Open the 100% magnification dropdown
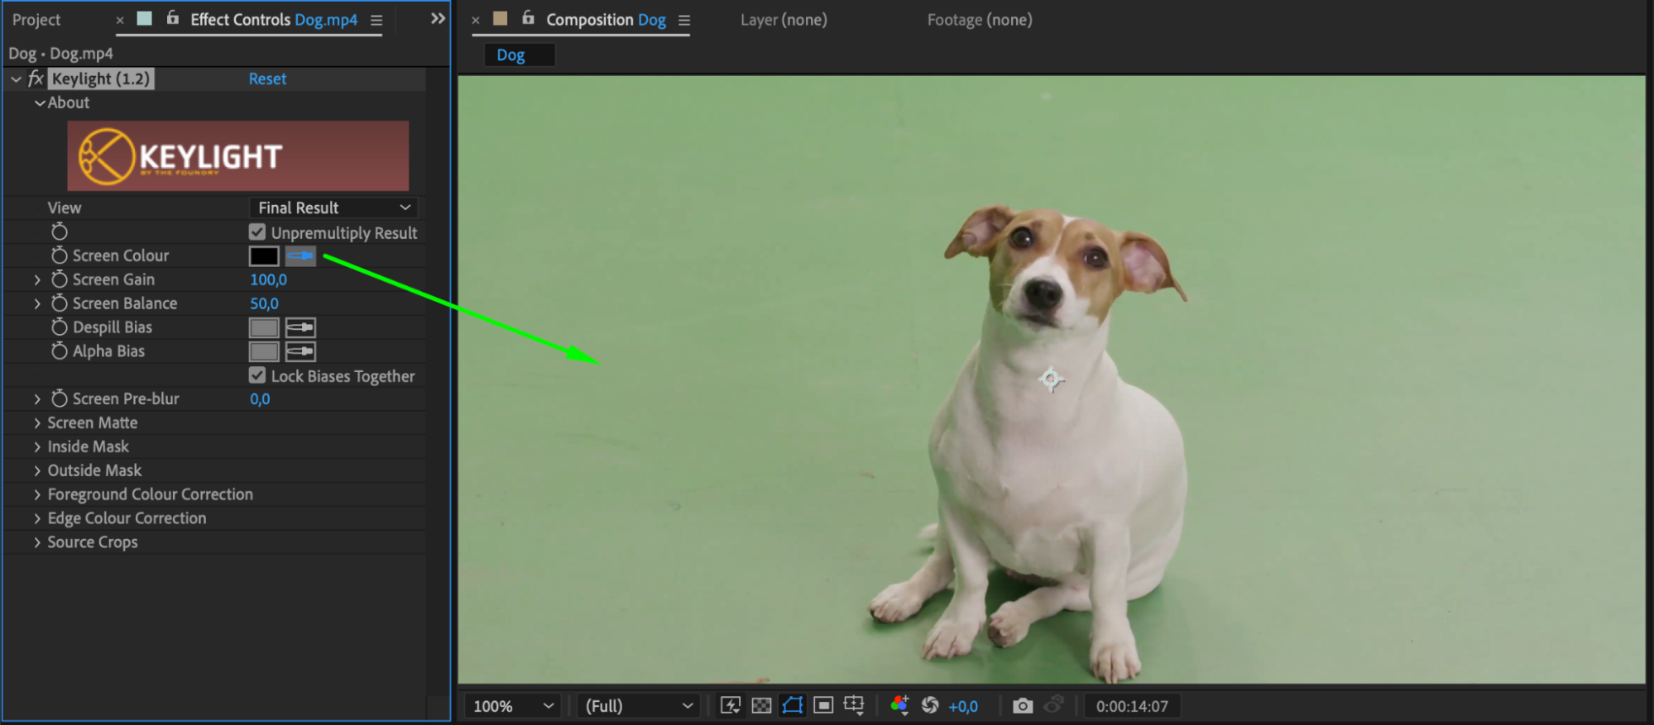Image resolution: width=1654 pixels, height=725 pixels. pyautogui.click(x=512, y=706)
